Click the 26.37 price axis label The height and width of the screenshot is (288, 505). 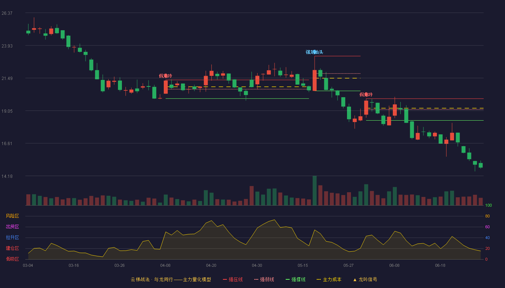(x=7, y=13)
